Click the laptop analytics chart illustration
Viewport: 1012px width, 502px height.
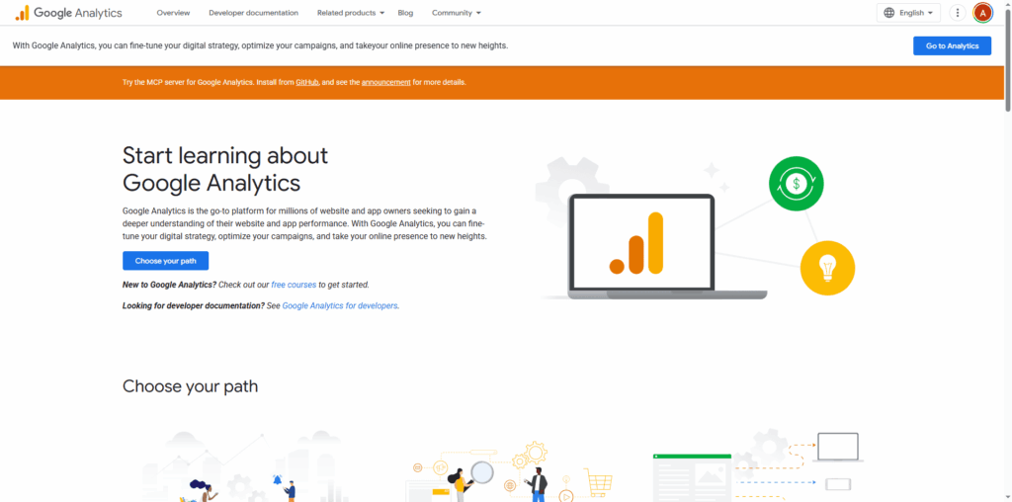(641, 246)
